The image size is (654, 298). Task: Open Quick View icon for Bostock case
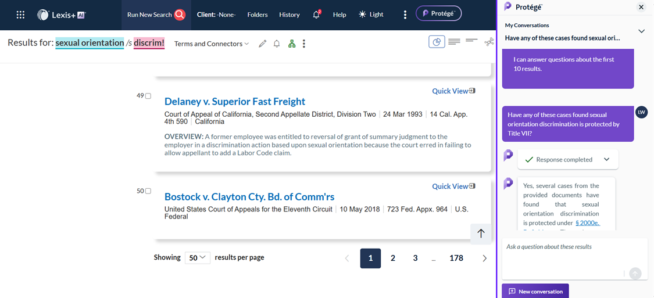tap(472, 186)
